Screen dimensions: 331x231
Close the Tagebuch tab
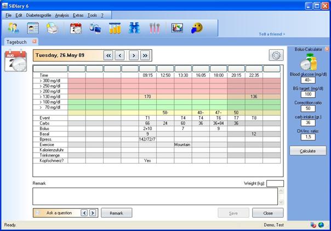pos(35,41)
